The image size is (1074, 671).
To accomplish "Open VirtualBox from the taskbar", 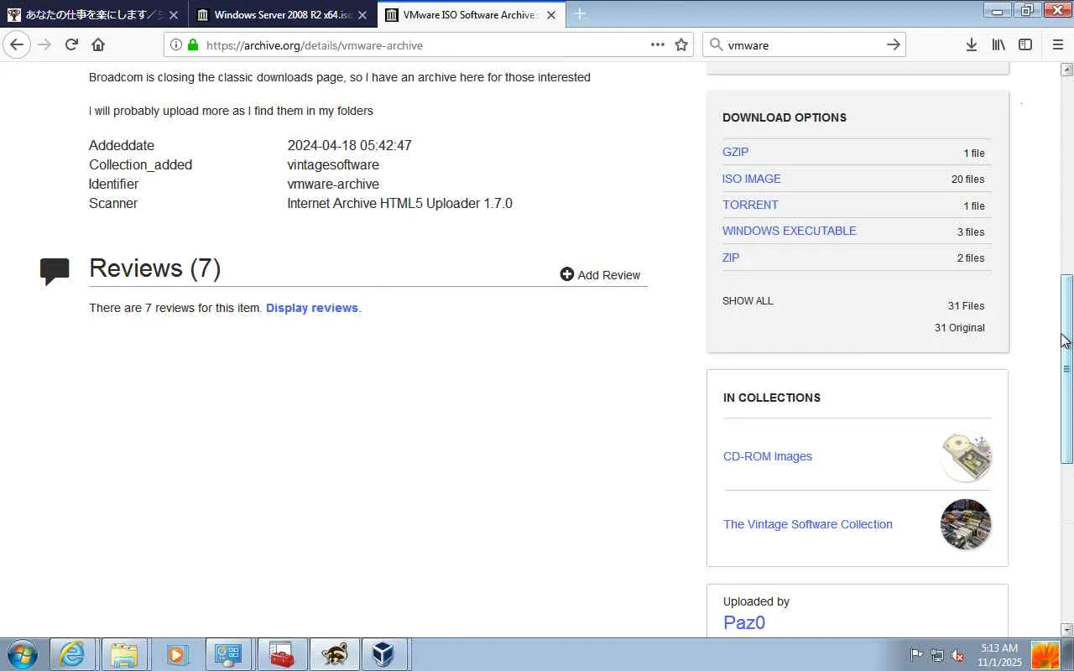I will tap(384, 654).
